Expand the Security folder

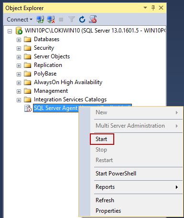pos(19,48)
